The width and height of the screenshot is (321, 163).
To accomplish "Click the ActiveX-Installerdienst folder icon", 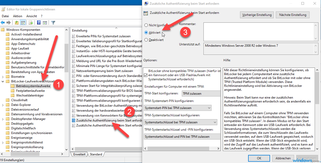I will pyautogui.click(x=8, y=34).
